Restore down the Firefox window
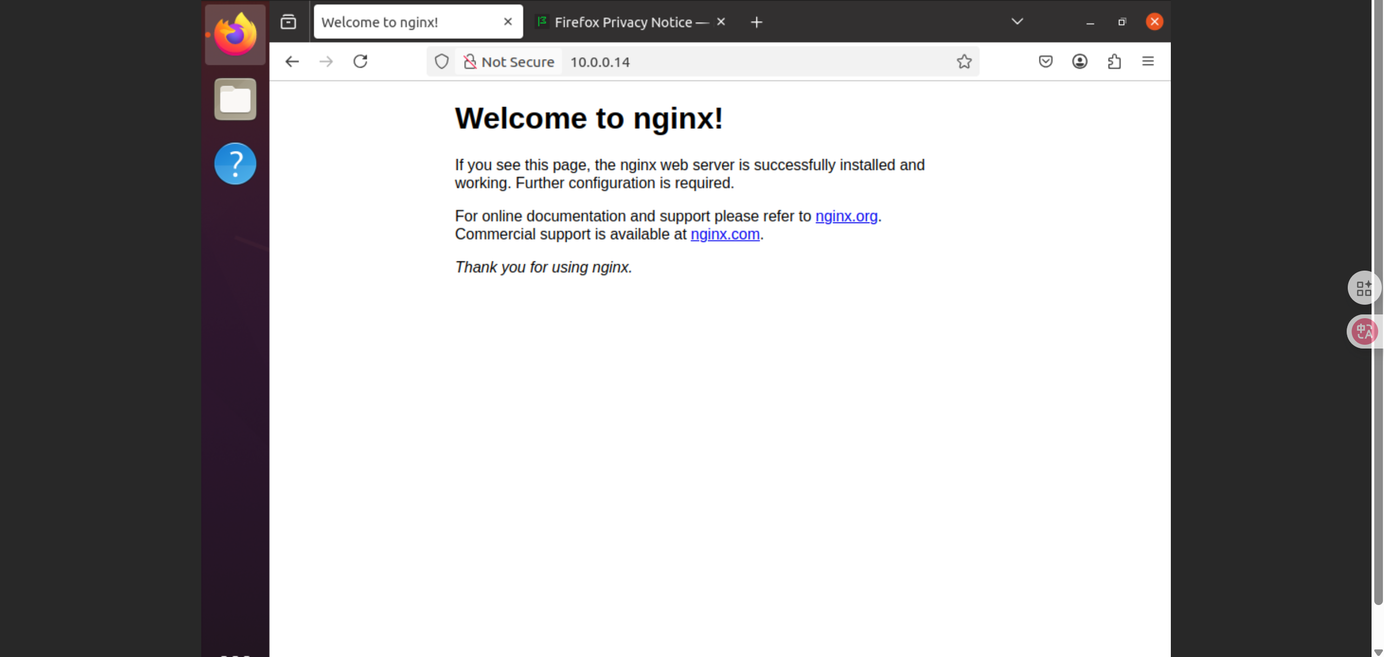Image resolution: width=1384 pixels, height=657 pixels. click(1122, 22)
